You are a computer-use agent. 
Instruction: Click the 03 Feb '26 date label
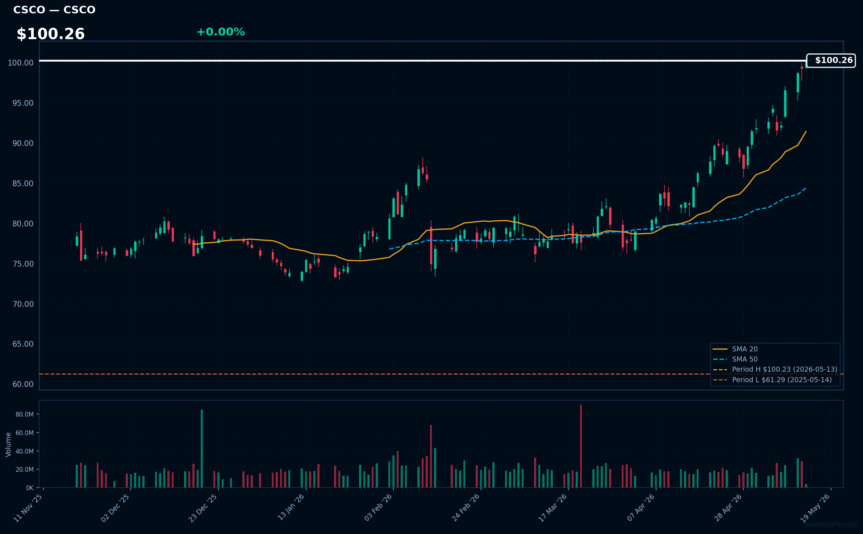(378, 507)
